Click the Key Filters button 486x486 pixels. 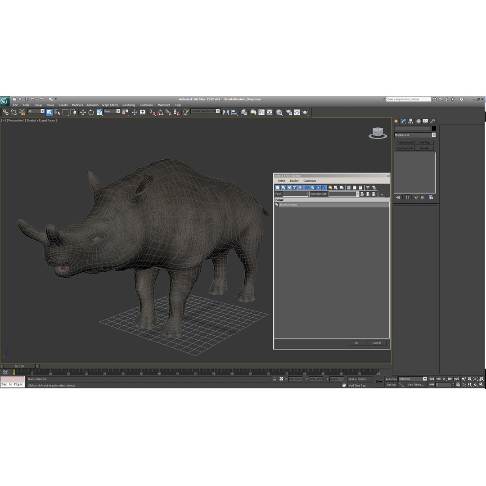(x=415, y=385)
